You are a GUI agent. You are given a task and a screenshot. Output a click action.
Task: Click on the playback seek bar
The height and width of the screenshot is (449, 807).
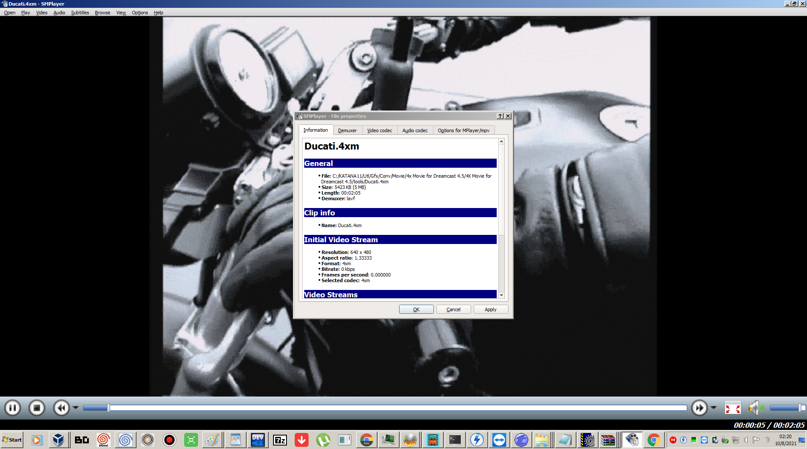[385, 408]
